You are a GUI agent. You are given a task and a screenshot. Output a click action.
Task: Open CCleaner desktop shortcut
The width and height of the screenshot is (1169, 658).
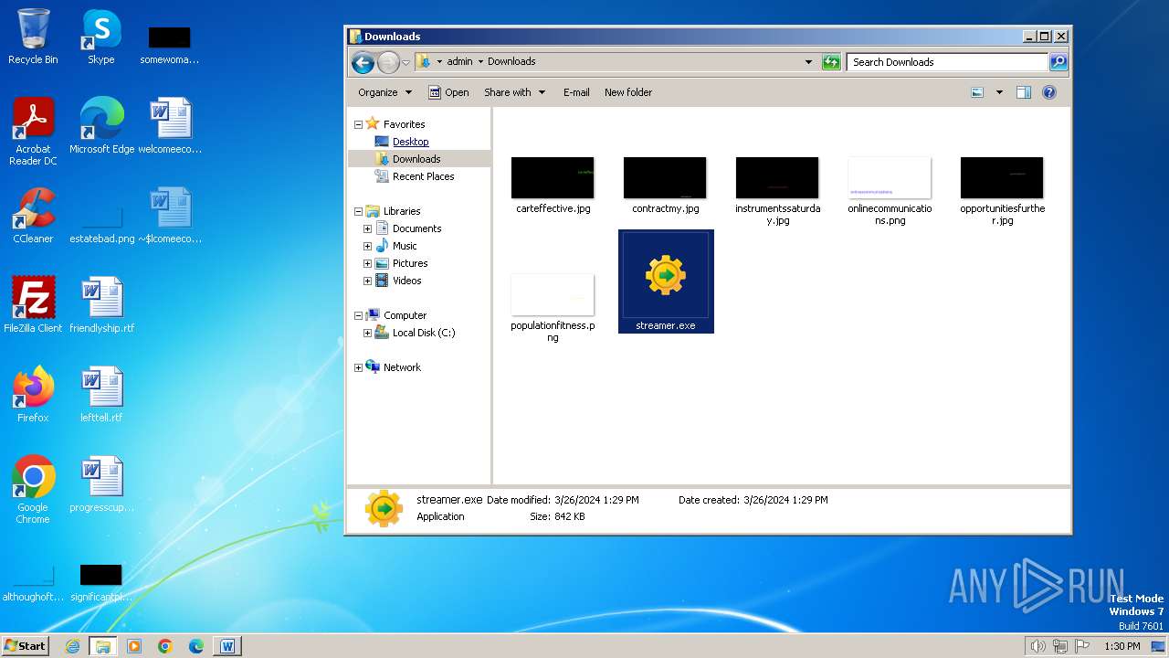(x=33, y=216)
